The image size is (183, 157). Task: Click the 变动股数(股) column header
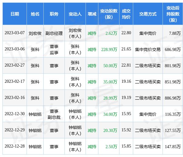point(109,14)
